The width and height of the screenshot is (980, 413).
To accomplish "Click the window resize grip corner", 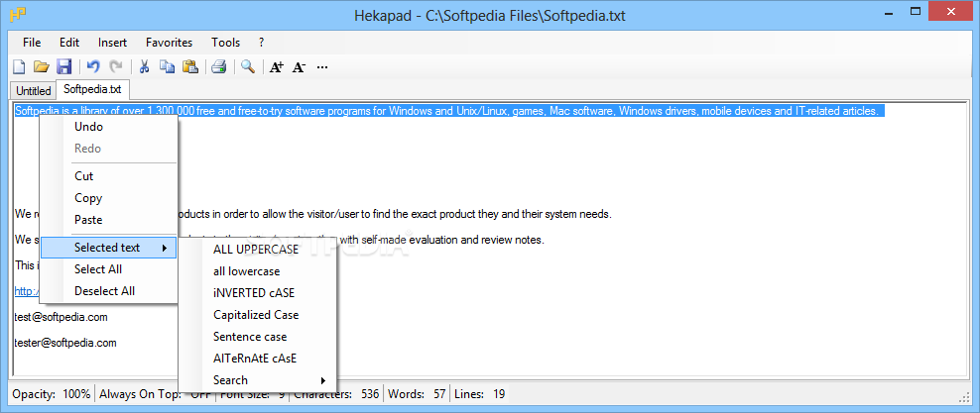I will pyautogui.click(x=964, y=397).
